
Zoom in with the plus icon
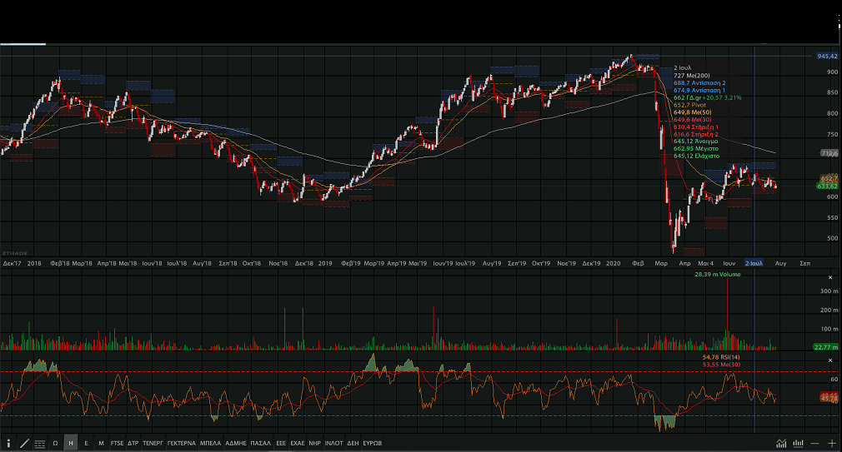831,444
